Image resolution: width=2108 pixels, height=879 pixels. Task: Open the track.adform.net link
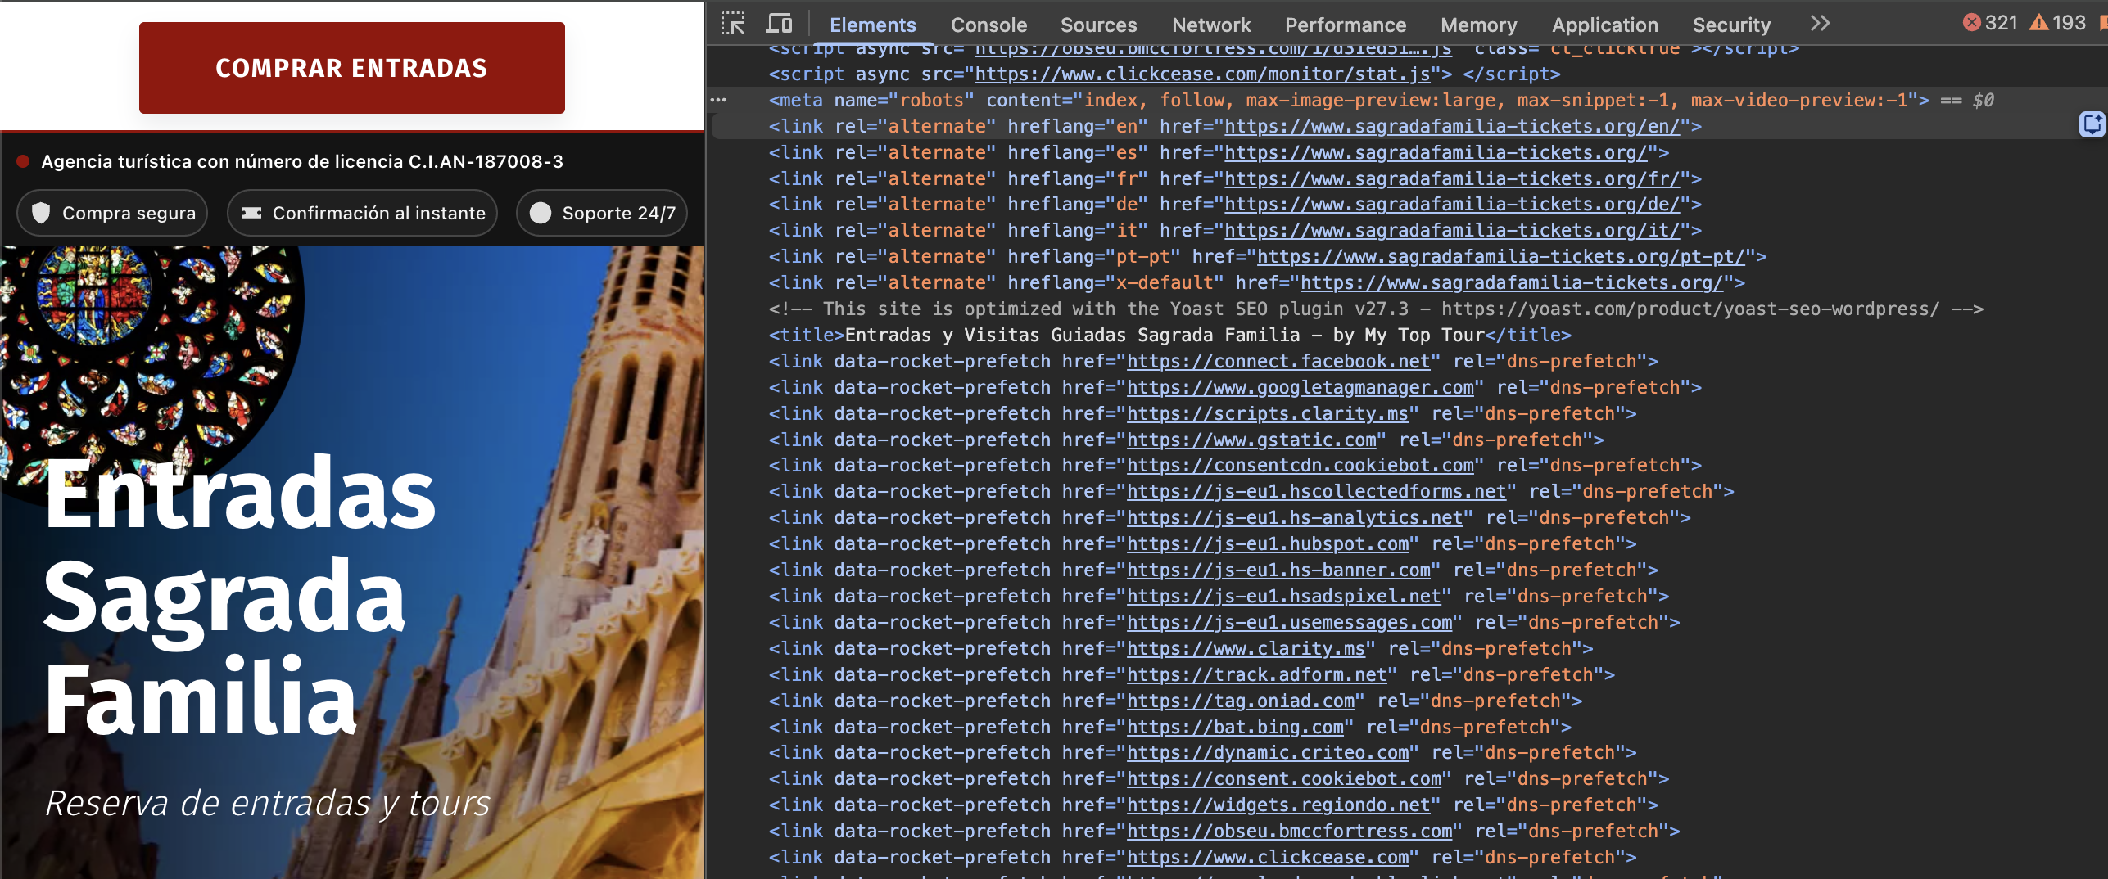tap(1256, 674)
